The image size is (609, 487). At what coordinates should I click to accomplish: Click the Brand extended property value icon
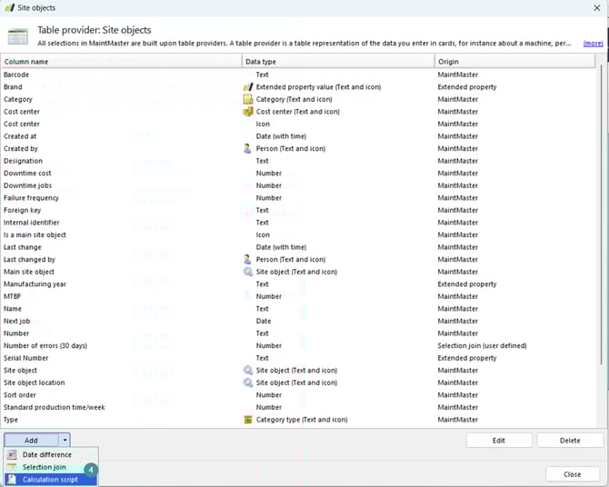(247, 87)
